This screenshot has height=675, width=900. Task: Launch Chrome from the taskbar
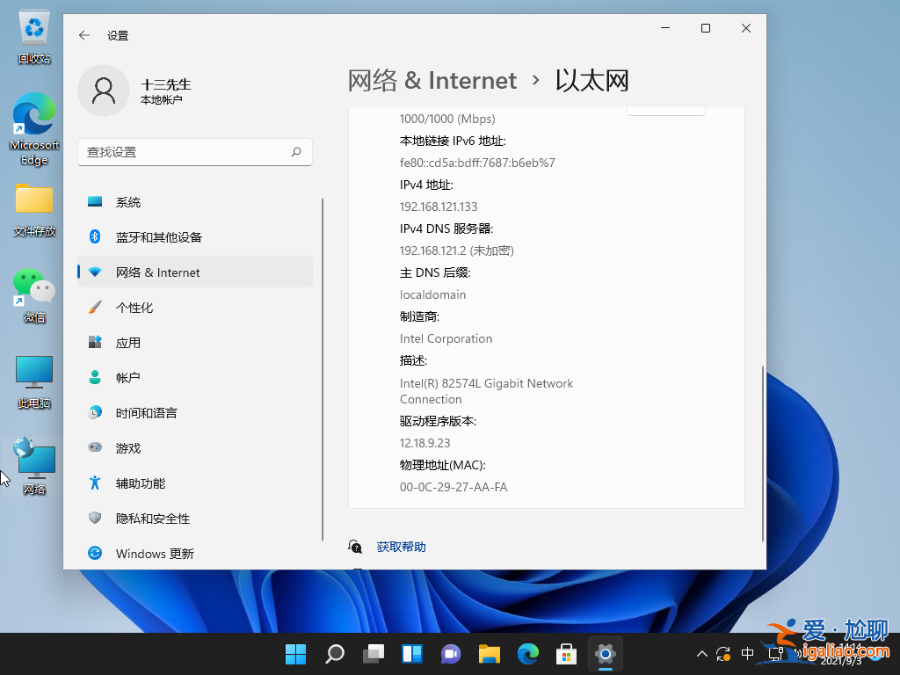pyautogui.click(x=527, y=654)
